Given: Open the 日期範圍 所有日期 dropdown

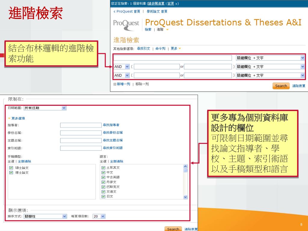Looking at the screenshot, I should point(45,108).
